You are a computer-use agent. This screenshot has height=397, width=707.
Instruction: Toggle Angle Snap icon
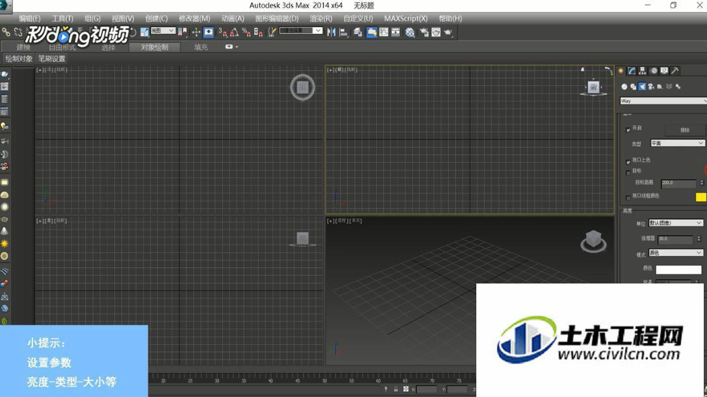(235, 32)
